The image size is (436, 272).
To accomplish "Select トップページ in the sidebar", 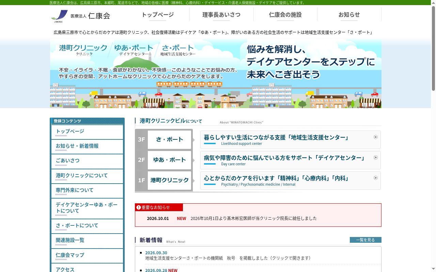I will click(x=87, y=132).
